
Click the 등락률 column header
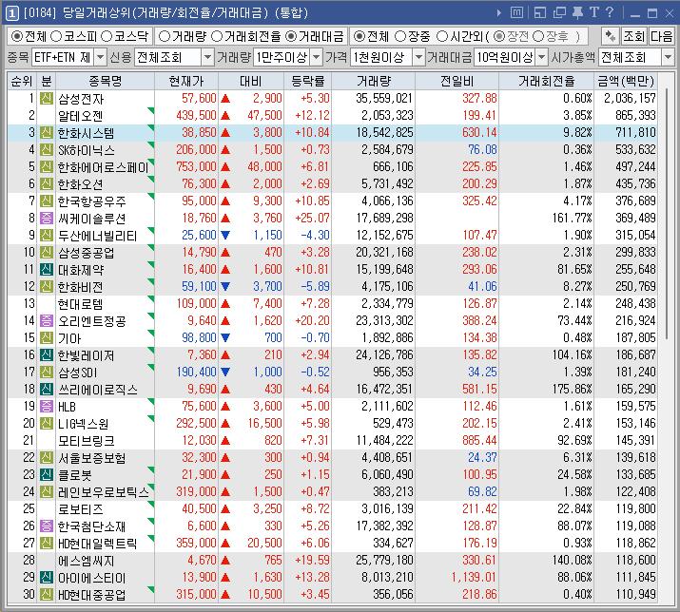308,81
